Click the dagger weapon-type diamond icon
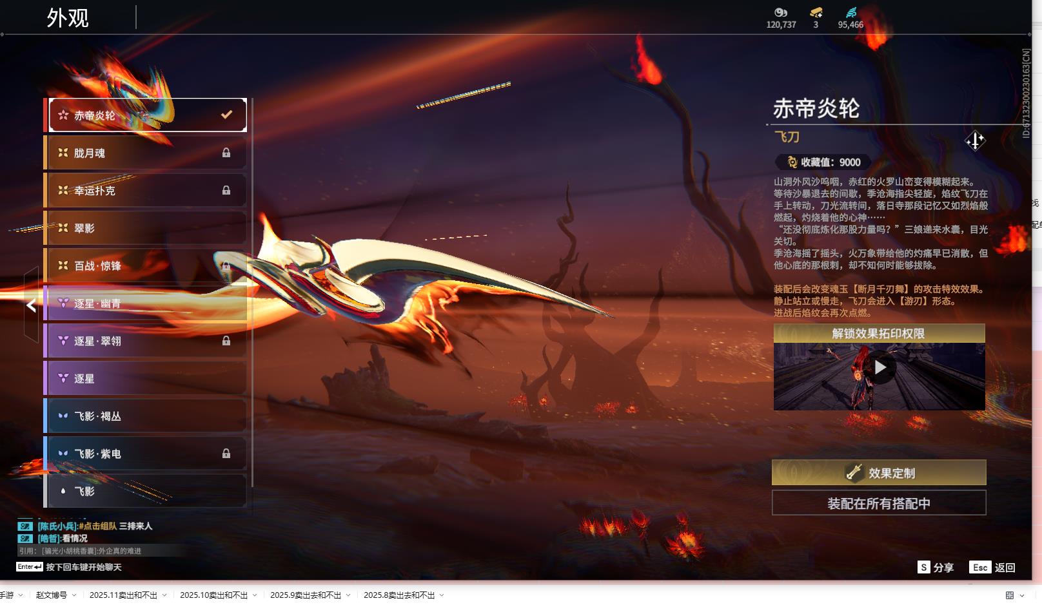This screenshot has height=605, width=1042. pos(975,140)
